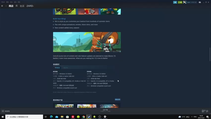Open the ZARD- profile tab
This screenshot has height=119, width=211.
pyautogui.click(x=30, y=6)
